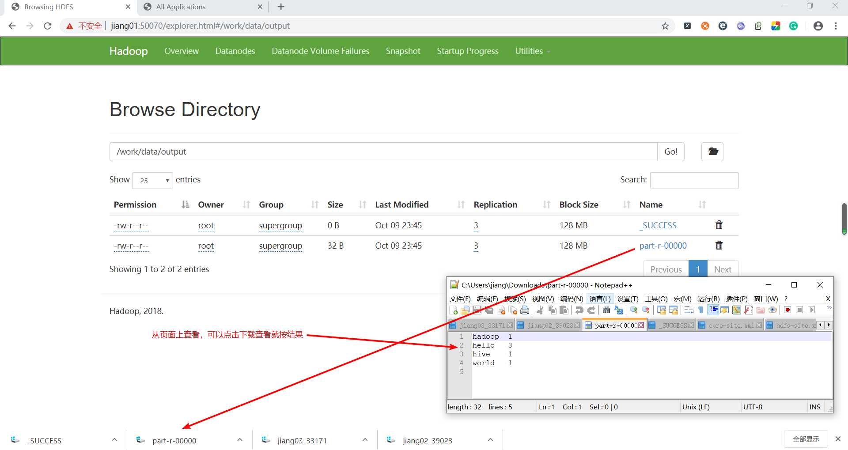
Task: Toggle synchronized vertical scrolling
Action: 661,310
